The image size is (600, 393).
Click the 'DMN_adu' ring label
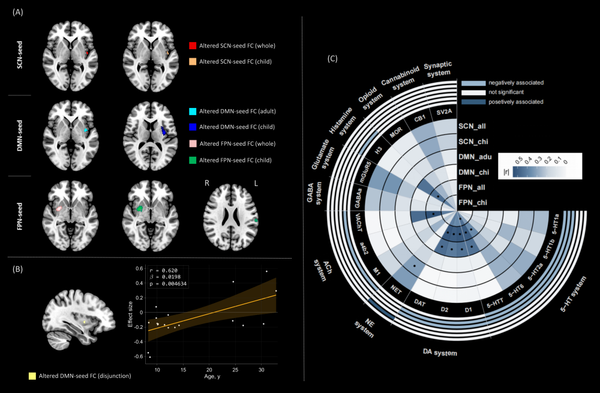pos(475,157)
